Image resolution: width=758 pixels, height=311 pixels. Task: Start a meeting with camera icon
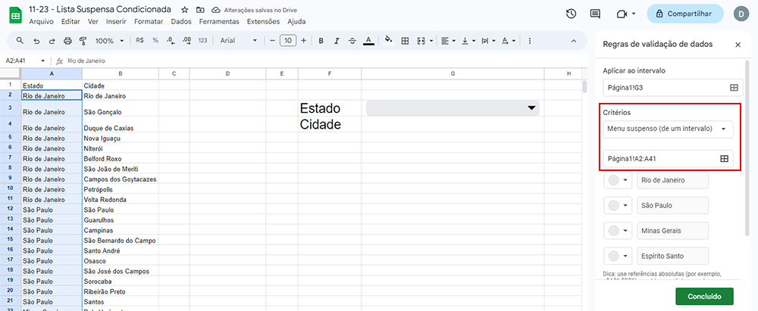(x=622, y=14)
